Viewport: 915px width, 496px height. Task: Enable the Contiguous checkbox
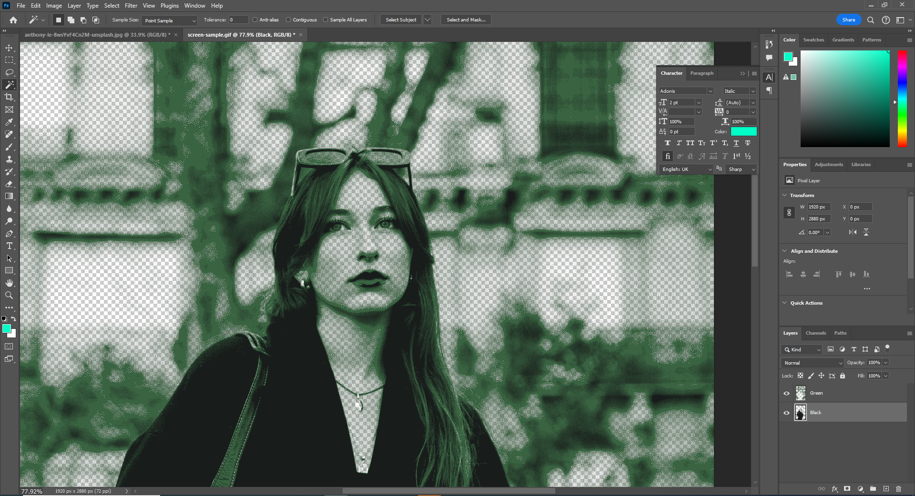[288, 20]
